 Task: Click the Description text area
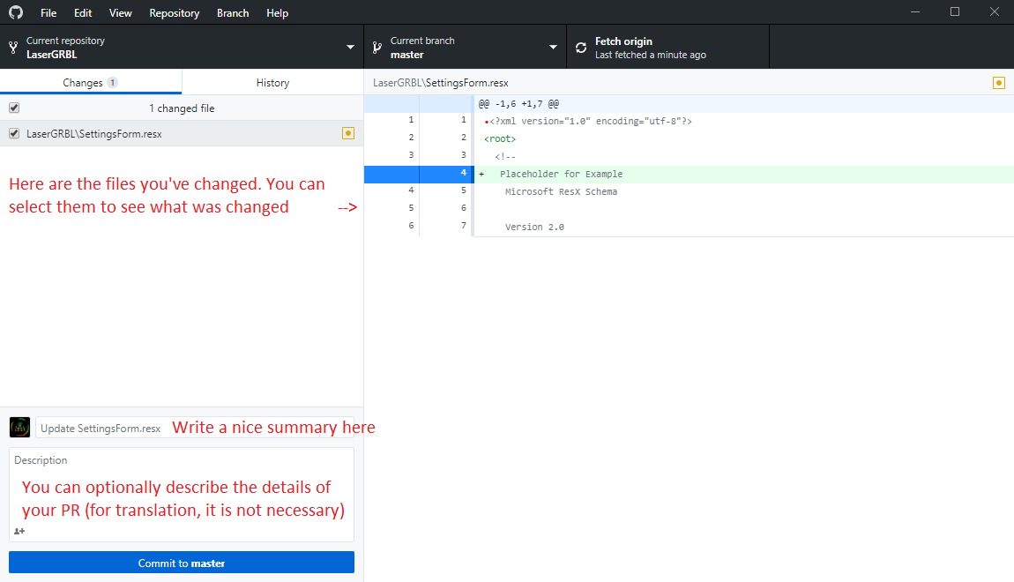tap(182, 495)
